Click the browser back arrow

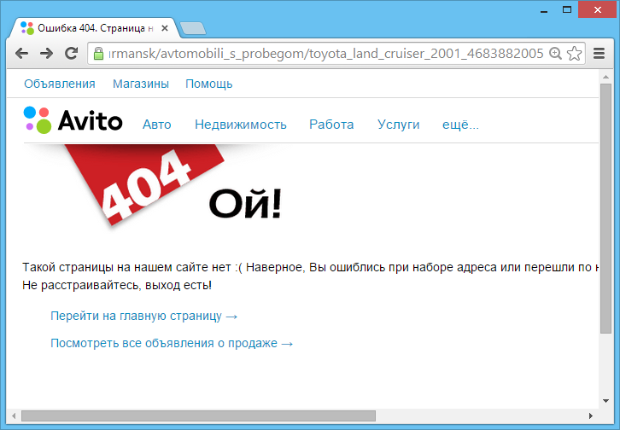[22, 53]
